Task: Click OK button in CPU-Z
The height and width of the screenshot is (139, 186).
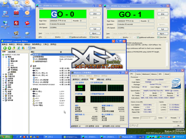Action: (x=178, y=125)
